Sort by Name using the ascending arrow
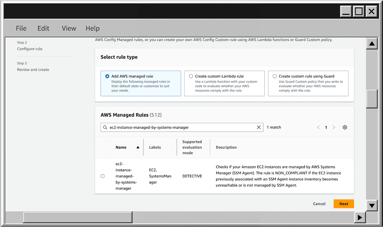 click(x=138, y=147)
